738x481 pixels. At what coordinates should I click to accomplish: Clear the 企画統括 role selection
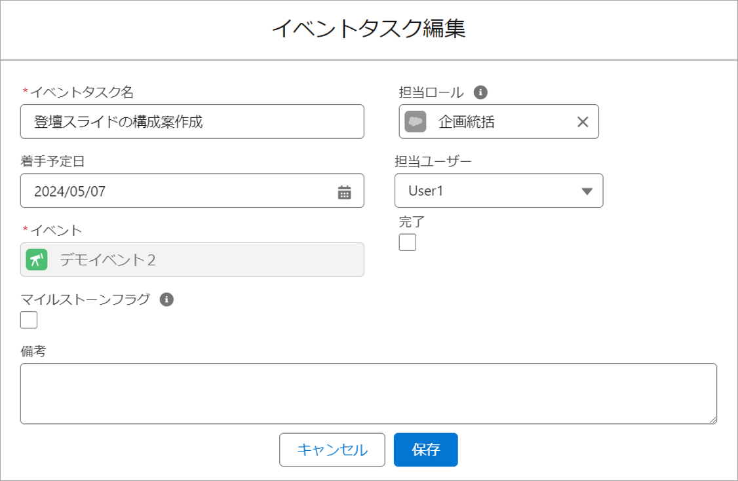582,122
